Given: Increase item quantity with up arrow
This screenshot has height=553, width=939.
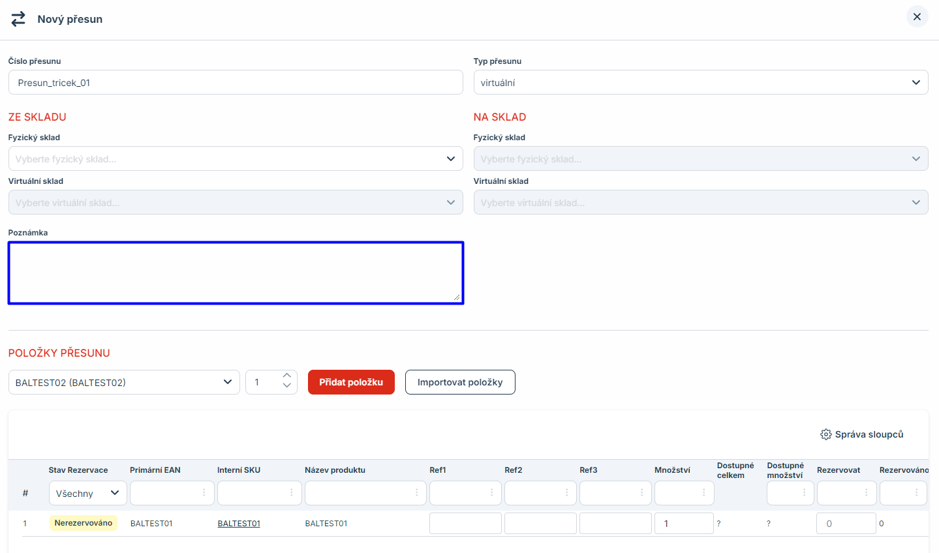Looking at the screenshot, I should pyautogui.click(x=287, y=376).
